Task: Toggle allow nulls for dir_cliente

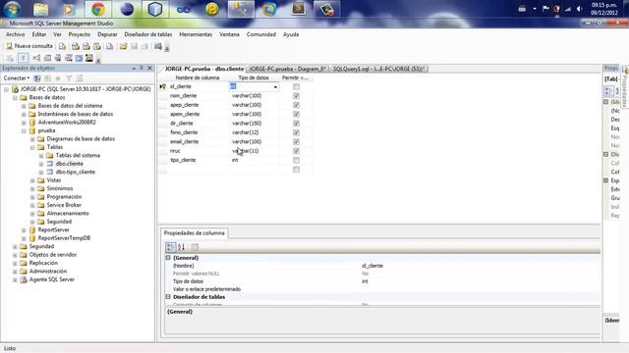Action: pos(296,124)
